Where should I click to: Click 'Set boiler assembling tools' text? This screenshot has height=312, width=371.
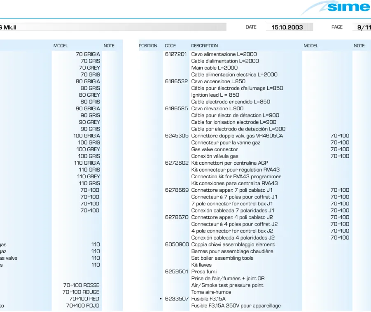[222, 258]
